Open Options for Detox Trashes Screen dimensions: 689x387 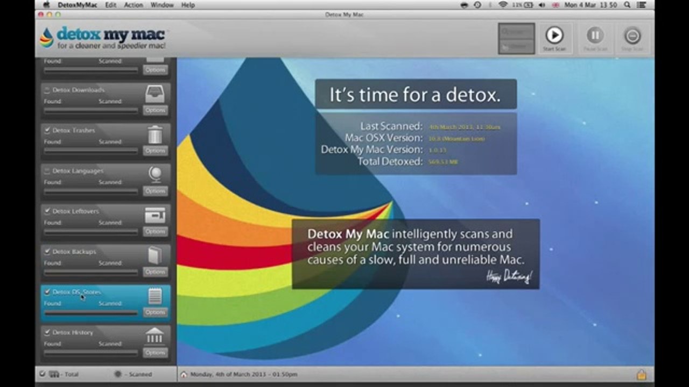pyautogui.click(x=155, y=150)
